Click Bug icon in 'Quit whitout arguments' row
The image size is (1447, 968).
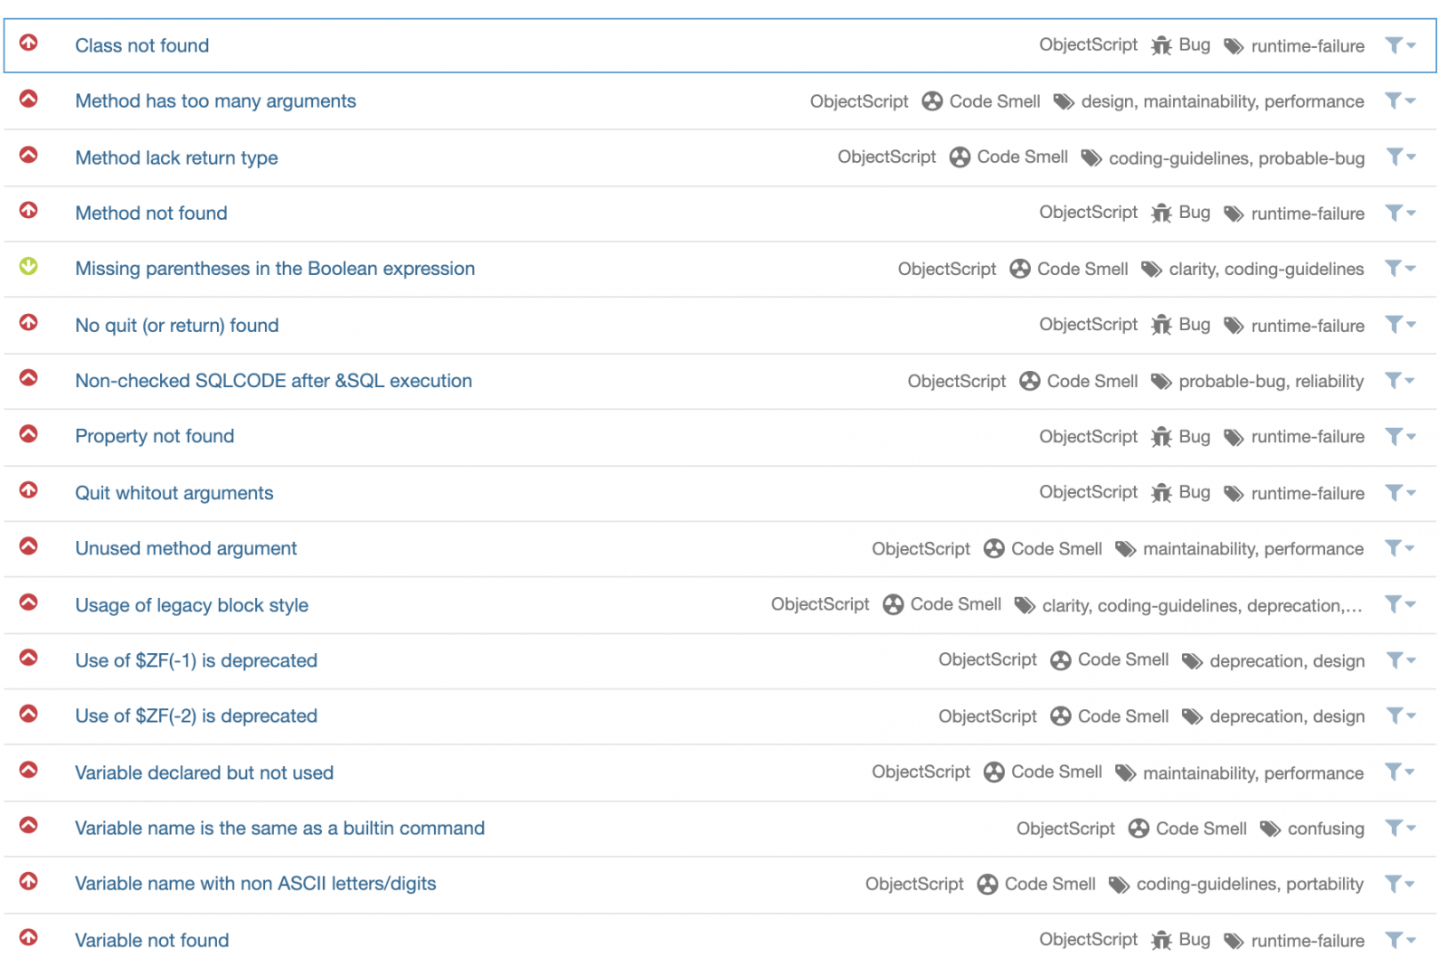1161,493
